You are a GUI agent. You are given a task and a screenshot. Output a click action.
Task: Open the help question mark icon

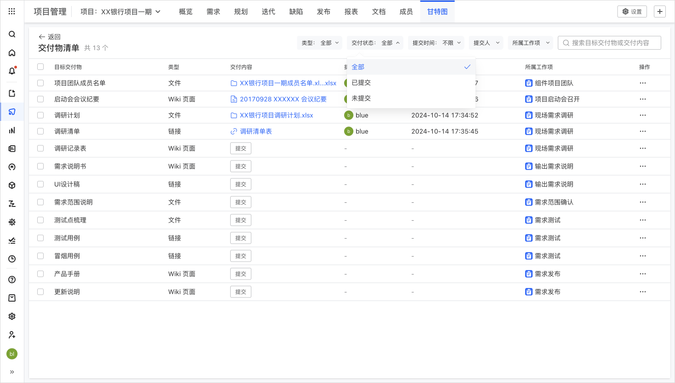12,280
